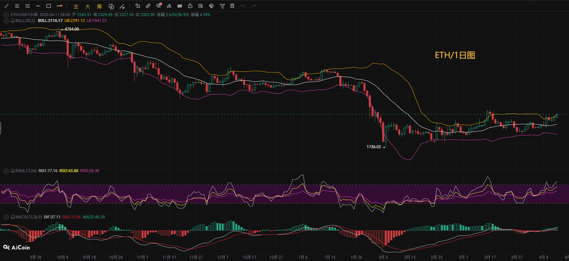Click the ETH/1日图 chart annotation text
This screenshot has width=569, height=261.
tap(455, 55)
